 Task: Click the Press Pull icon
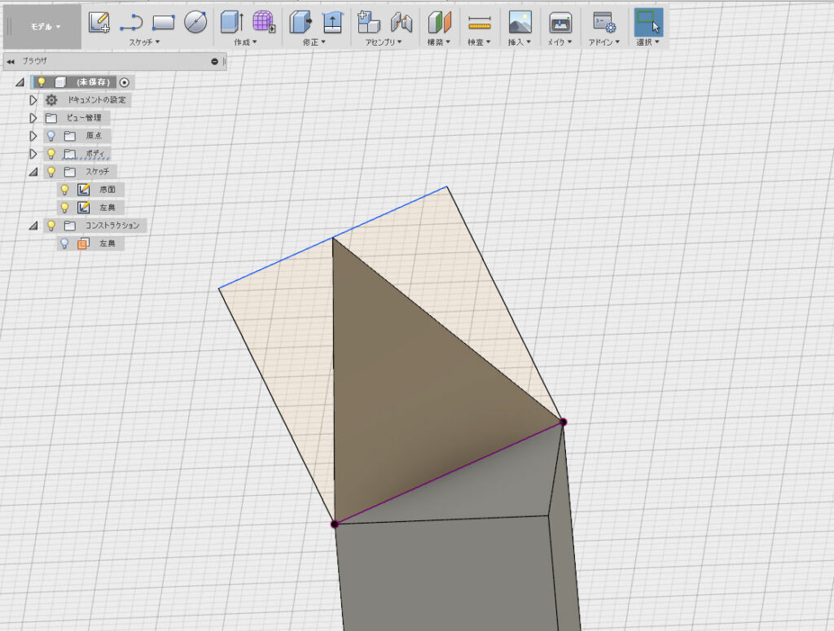tap(301, 22)
